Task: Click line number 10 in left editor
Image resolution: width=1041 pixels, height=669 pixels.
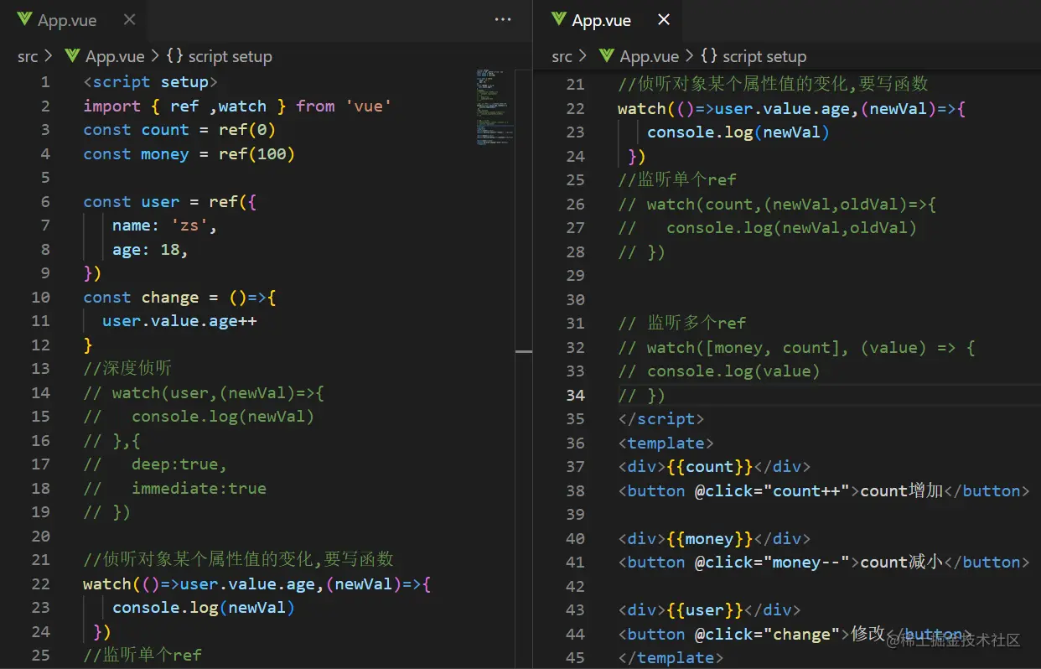Action: coord(40,298)
